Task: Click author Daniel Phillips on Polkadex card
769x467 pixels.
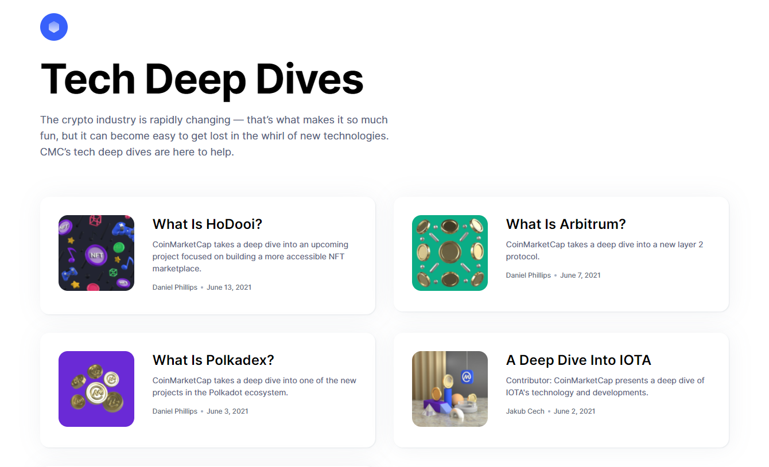Action: pos(175,411)
